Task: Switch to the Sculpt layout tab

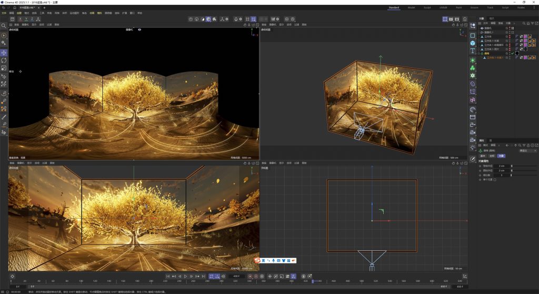Action: (x=427, y=8)
